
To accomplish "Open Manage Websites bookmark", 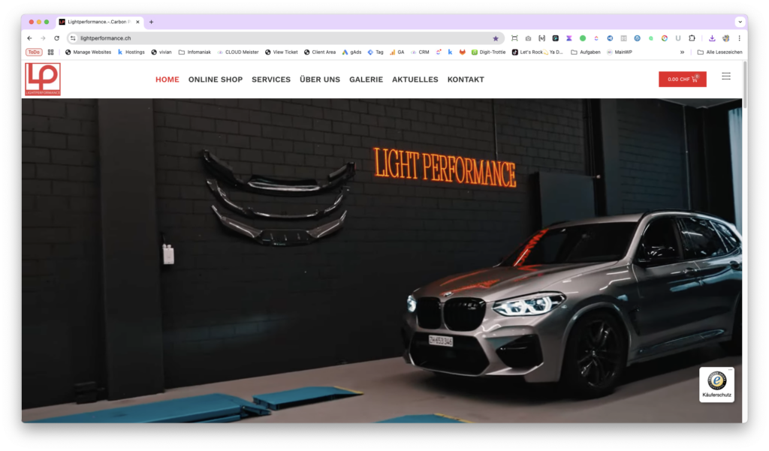I will tap(89, 52).
